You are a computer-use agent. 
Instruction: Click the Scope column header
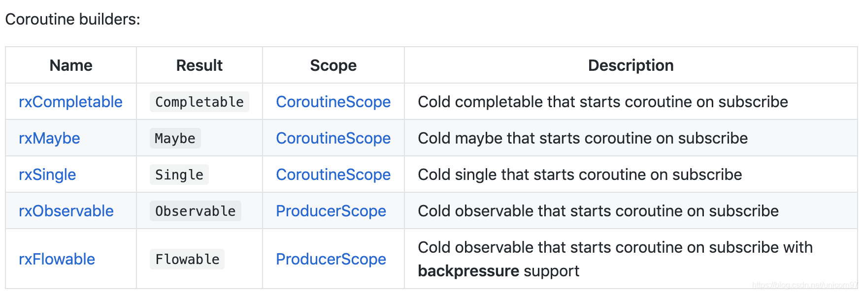click(x=333, y=65)
